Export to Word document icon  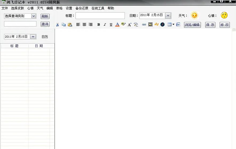point(178,25)
